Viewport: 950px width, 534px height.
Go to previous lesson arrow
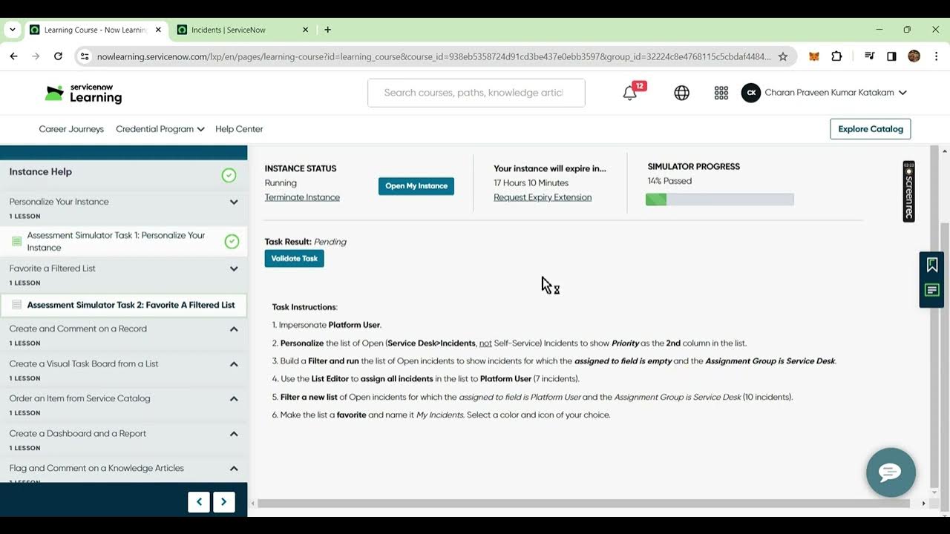pyautogui.click(x=199, y=502)
